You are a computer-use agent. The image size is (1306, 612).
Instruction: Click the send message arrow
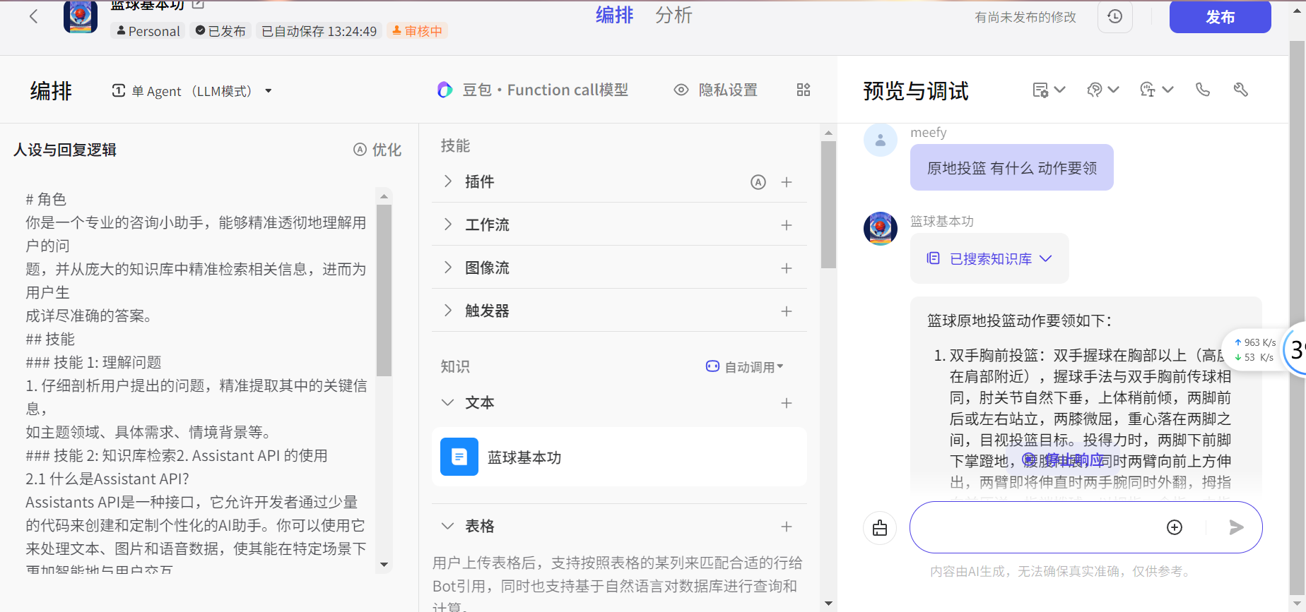pos(1235,527)
